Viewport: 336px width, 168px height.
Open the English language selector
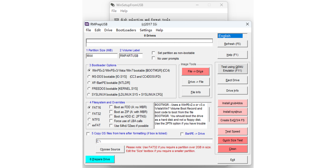coord(232,36)
